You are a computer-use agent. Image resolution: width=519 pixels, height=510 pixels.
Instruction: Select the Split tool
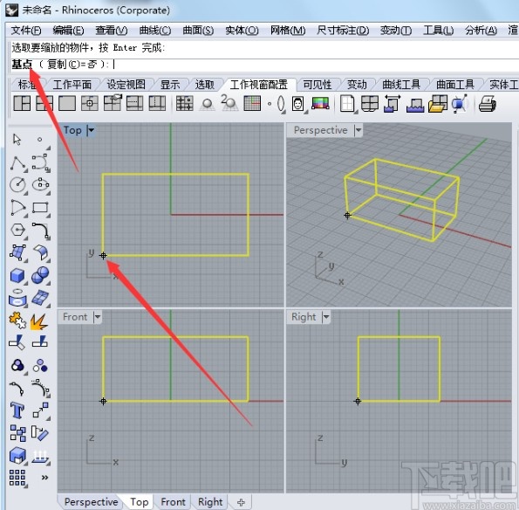pos(40,342)
